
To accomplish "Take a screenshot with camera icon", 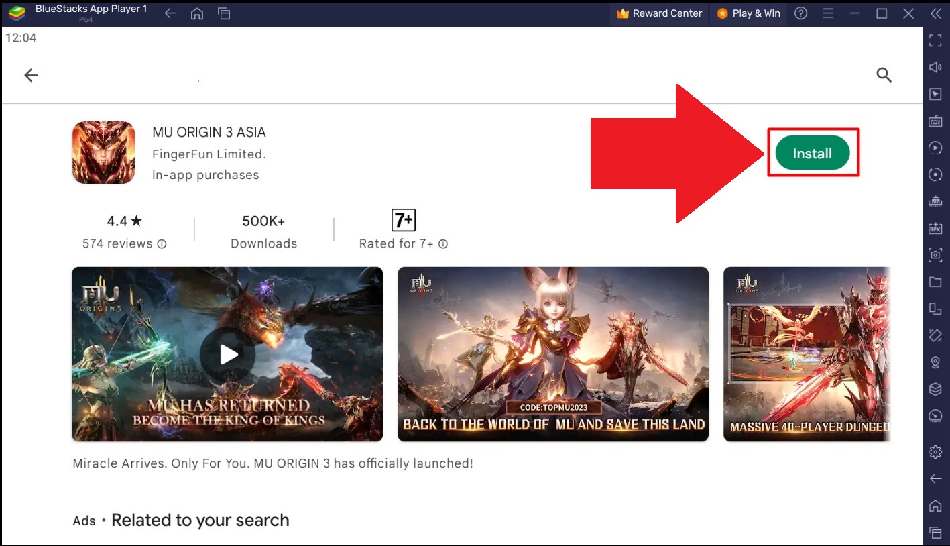I will pyautogui.click(x=935, y=255).
